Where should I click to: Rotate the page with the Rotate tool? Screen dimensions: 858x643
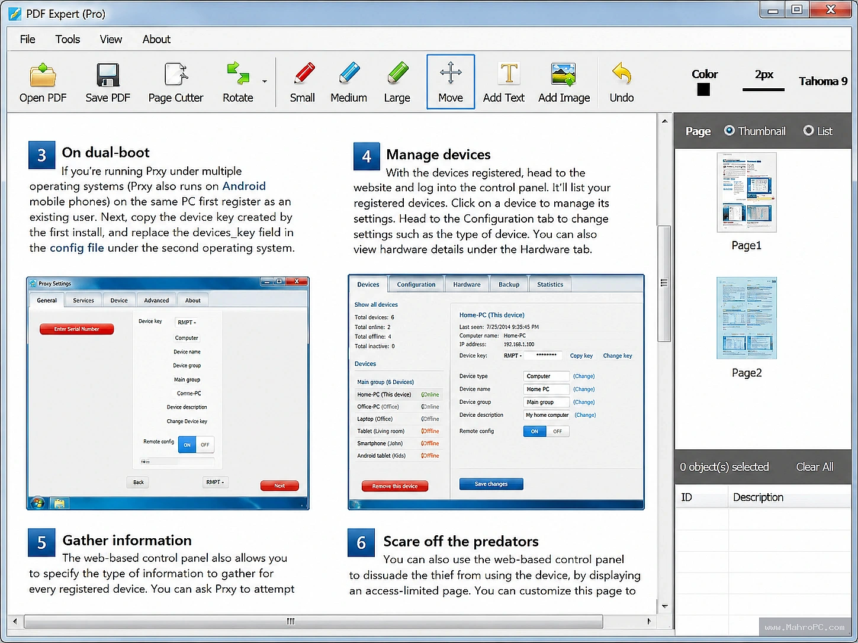coord(238,82)
